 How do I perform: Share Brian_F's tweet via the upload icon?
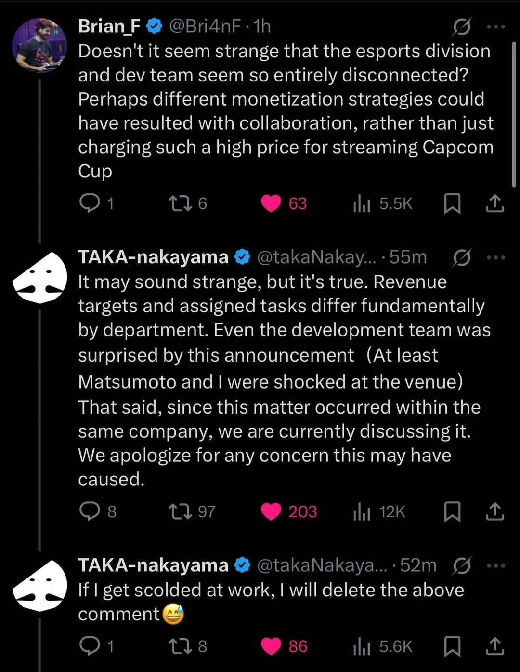pos(494,204)
